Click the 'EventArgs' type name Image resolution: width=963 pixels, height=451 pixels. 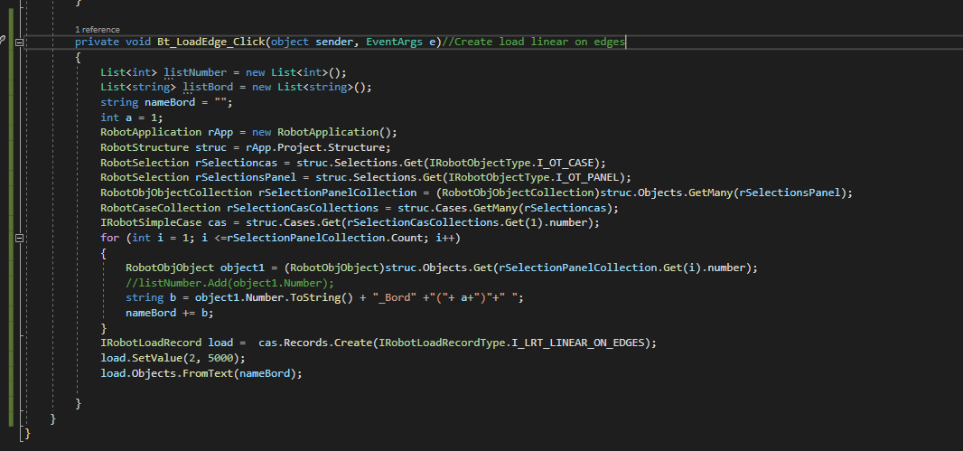tap(394, 42)
